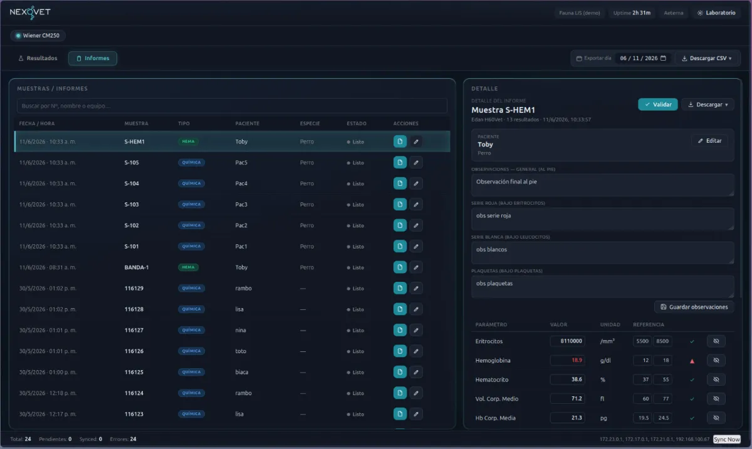
Task: Click Eritrocitos value field 8110000
Action: click(x=568, y=341)
